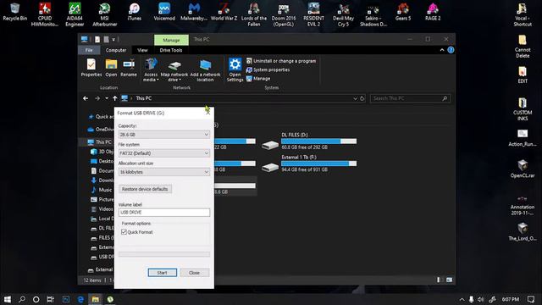Open Task View on taskbar

coord(51,299)
